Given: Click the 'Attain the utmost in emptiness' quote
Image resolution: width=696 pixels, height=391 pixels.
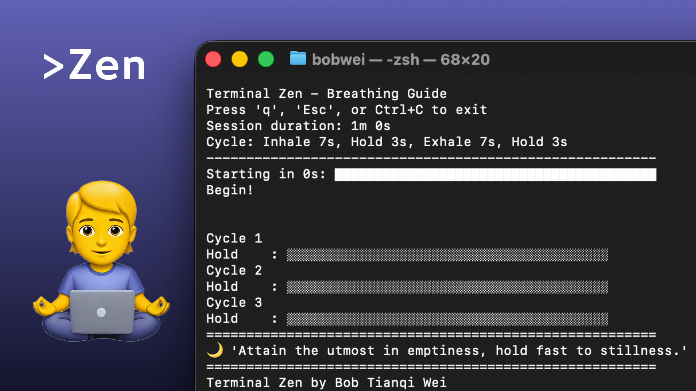Looking at the screenshot, I should click(x=459, y=350).
